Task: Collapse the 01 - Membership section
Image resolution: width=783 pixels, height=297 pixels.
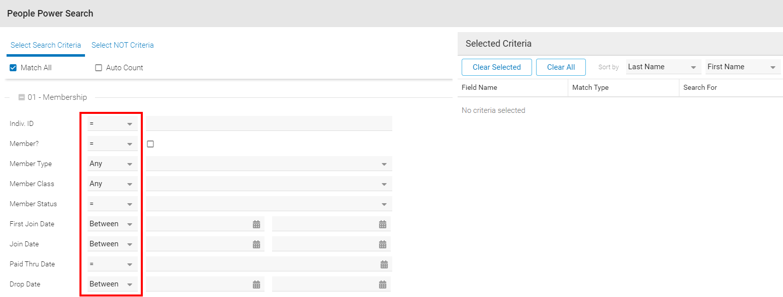Action: click(22, 97)
